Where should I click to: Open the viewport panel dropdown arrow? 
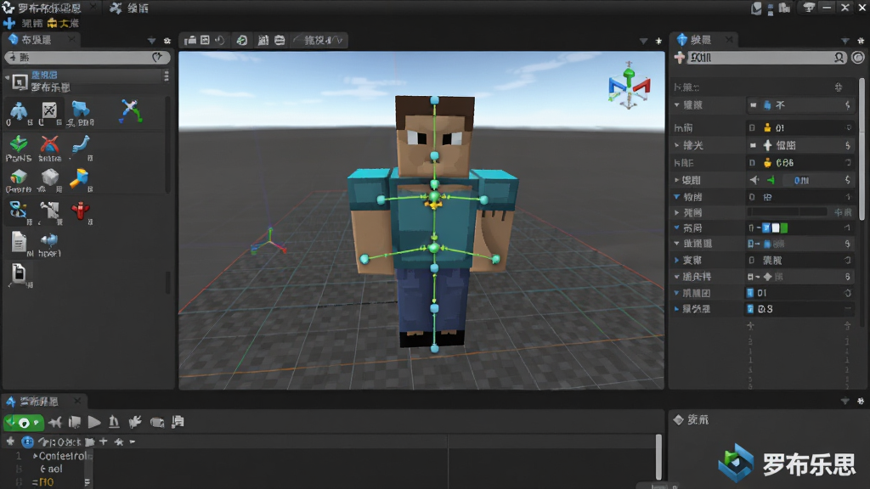(643, 41)
